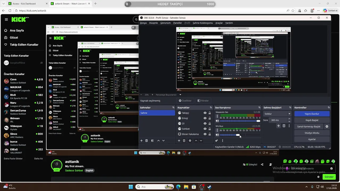The height and width of the screenshot is (191, 340).
Task: Click the share icon beside İzleyici
Action: [262, 164]
